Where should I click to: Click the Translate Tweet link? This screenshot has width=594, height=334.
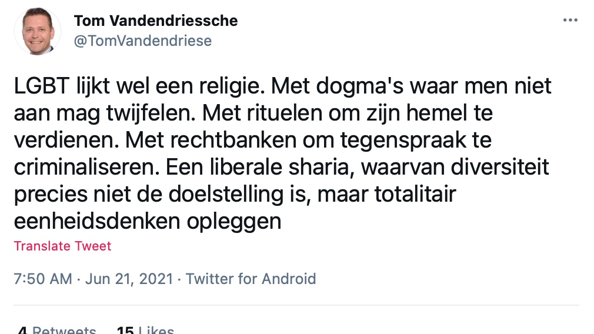click(62, 246)
